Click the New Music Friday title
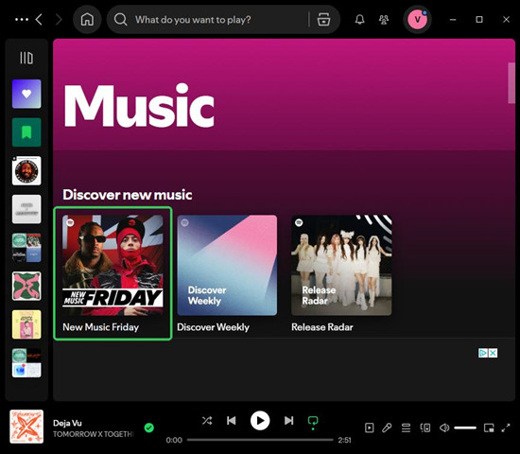Image resolution: width=520 pixels, height=454 pixels. point(101,327)
